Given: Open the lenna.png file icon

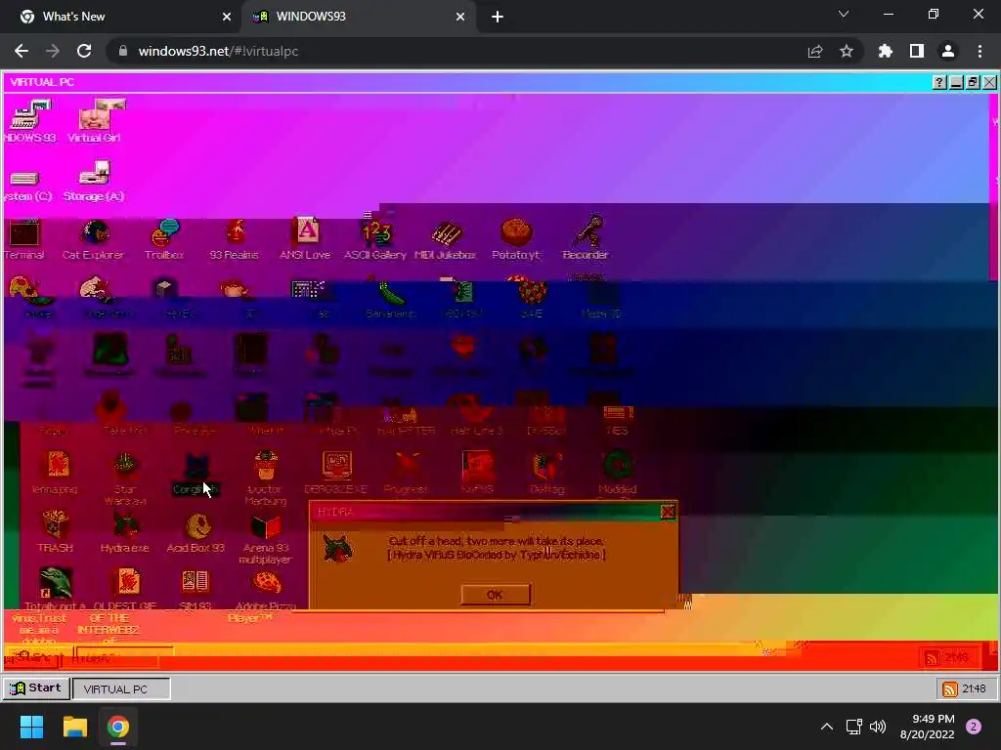Looking at the screenshot, I should (x=55, y=474).
